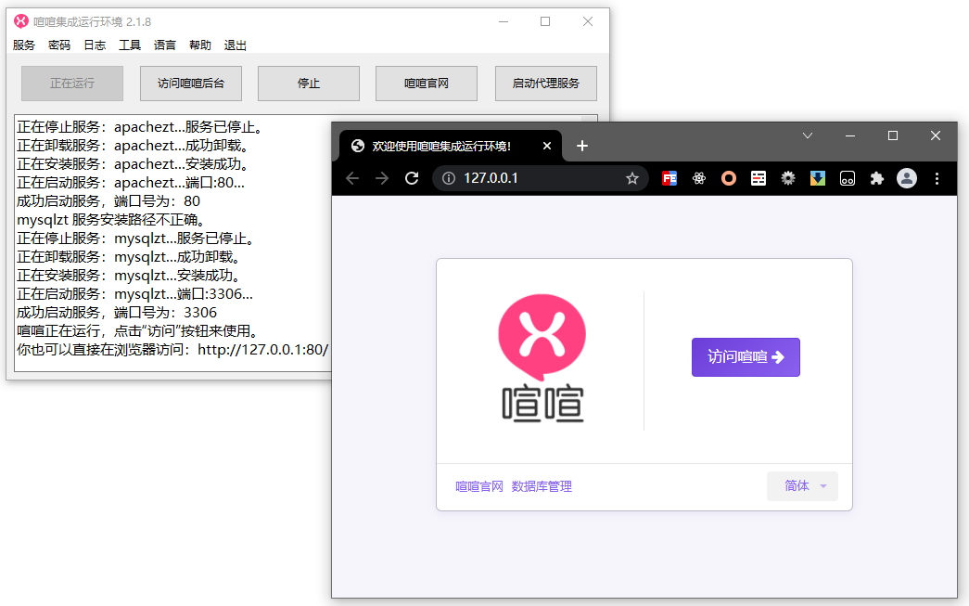Open the 服务 menu
This screenshot has height=606, width=969.
pos(24,45)
